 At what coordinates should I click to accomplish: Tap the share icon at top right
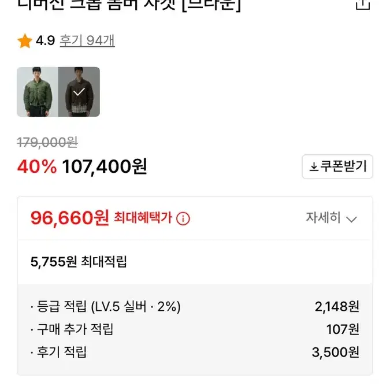[x=363, y=4]
